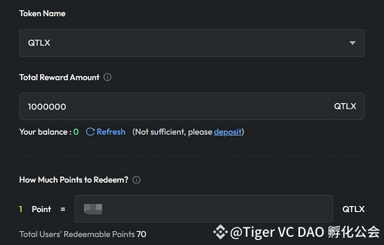Focus the Point value QTLX input field
Viewport: 384px width, 245px height.
tap(219, 209)
